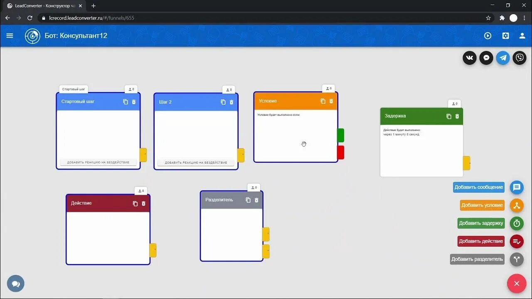Click Добавить разделитель label
Viewport: 532px width, 299px height.
(477, 259)
